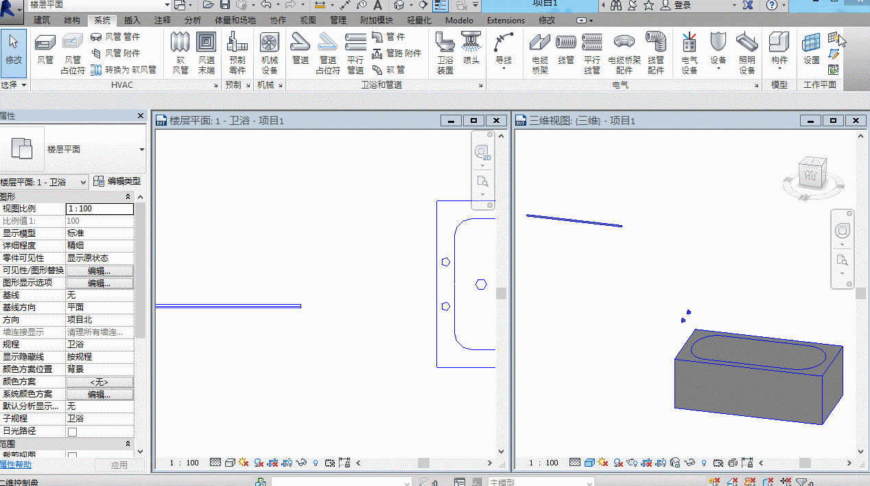Open the 2D steering wheel in floor plan
Viewport: 870px width, 486px height.
482,153
